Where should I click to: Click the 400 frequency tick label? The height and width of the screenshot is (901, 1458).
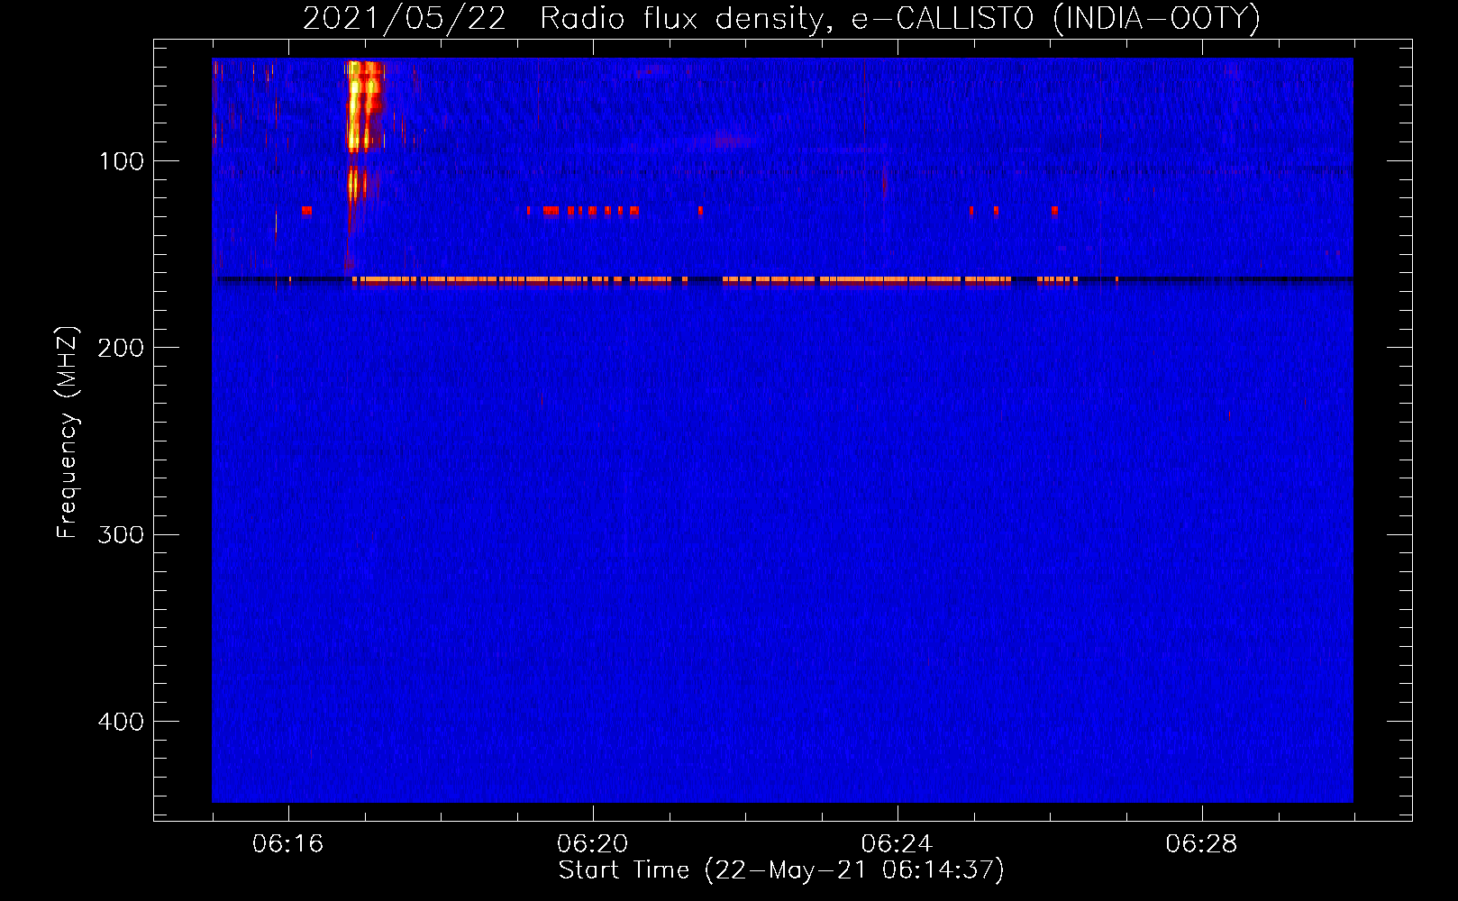click(121, 722)
